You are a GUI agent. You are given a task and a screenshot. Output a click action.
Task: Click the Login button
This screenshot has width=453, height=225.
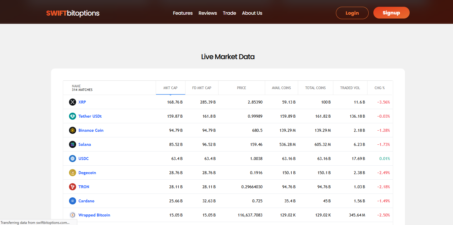(352, 13)
